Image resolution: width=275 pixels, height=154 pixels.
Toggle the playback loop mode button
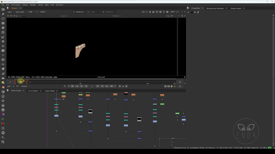65,86
